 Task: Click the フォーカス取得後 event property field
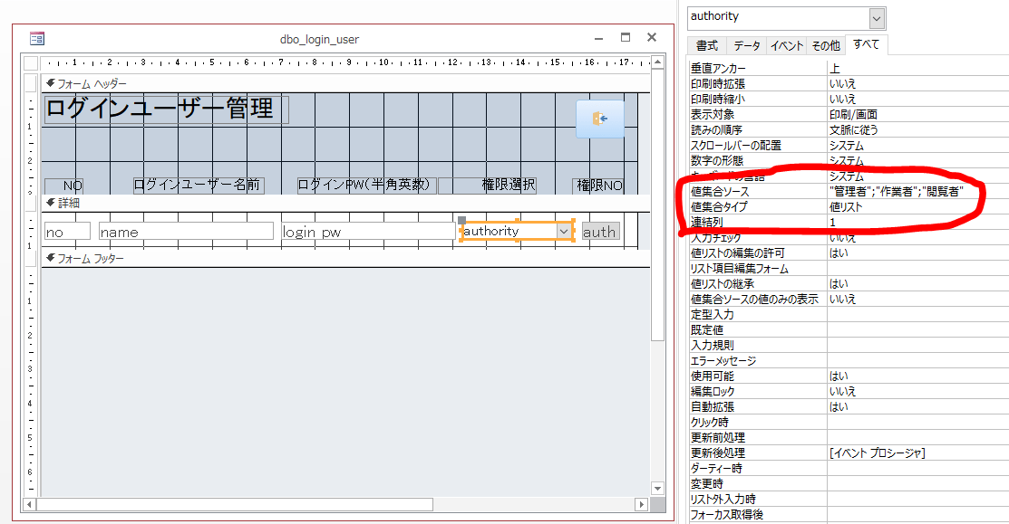pyautogui.click(x=917, y=515)
